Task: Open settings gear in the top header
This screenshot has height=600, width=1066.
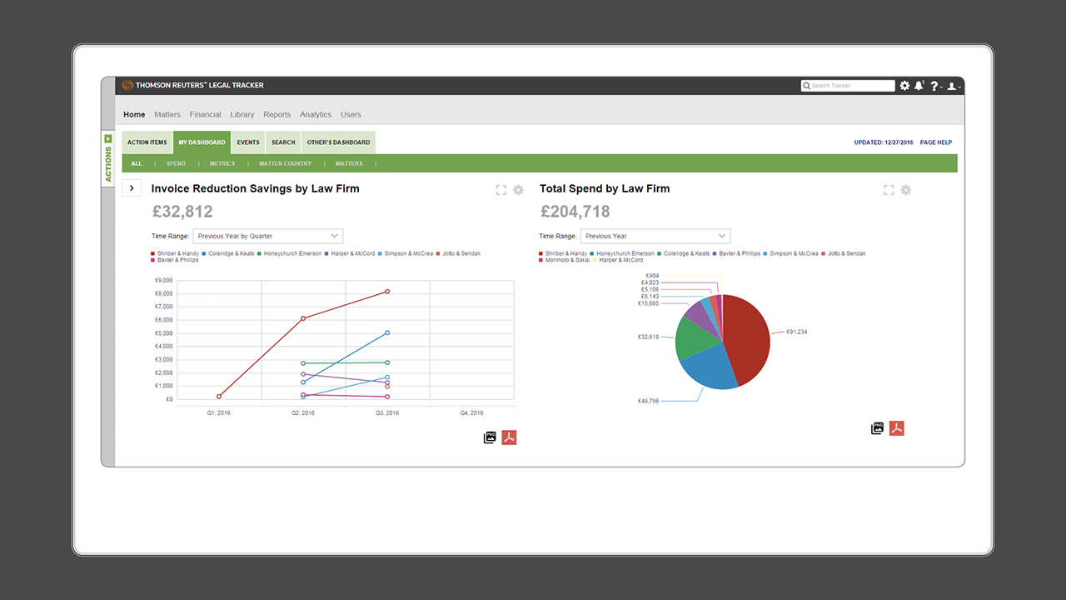Action: pyautogui.click(x=904, y=85)
